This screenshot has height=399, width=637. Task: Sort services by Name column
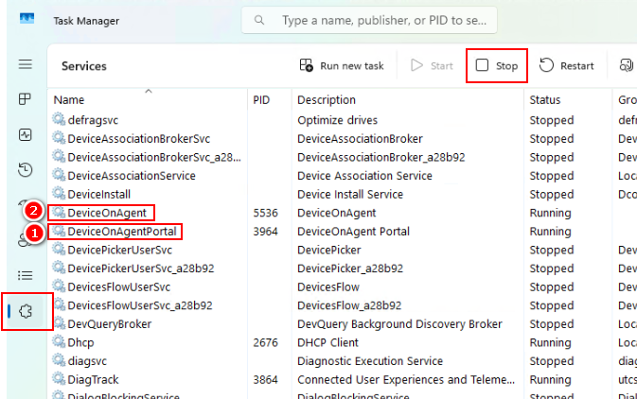[70, 100]
